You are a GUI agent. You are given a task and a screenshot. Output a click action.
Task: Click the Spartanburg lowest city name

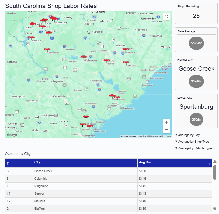point(196,107)
